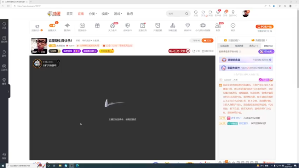Viewport: 299px width, 168px height.
Task: Open the 福星挑战 purple badge
Action: [71, 51]
